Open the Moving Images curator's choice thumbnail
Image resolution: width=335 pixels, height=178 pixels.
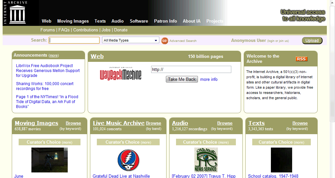coord(50,160)
